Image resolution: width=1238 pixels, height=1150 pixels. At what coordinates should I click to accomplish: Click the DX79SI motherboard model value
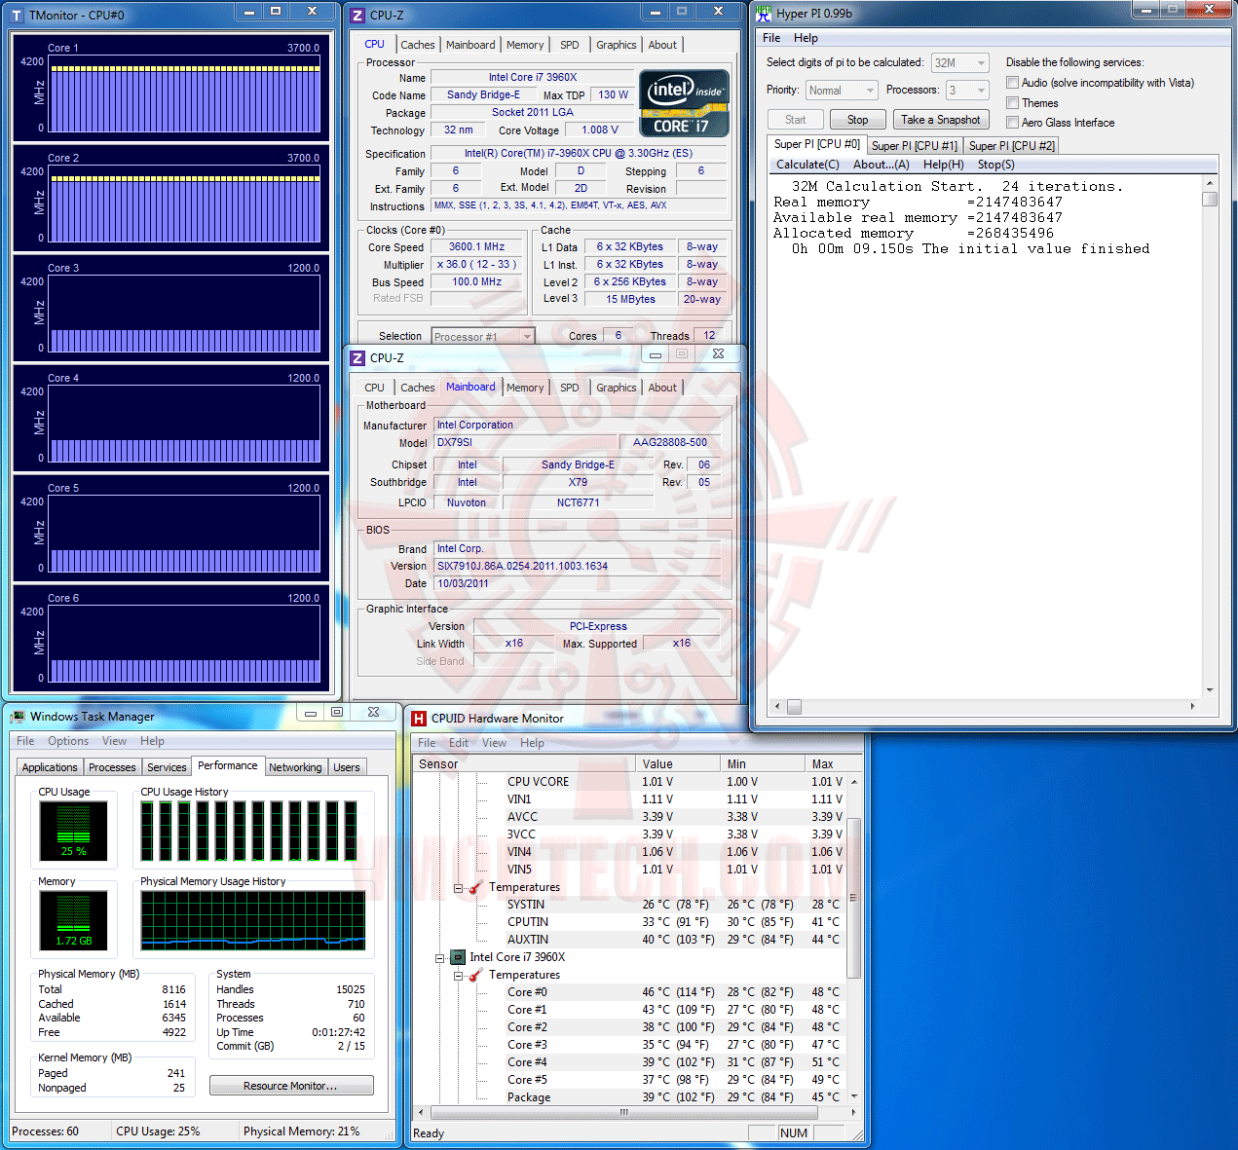[x=525, y=442]
